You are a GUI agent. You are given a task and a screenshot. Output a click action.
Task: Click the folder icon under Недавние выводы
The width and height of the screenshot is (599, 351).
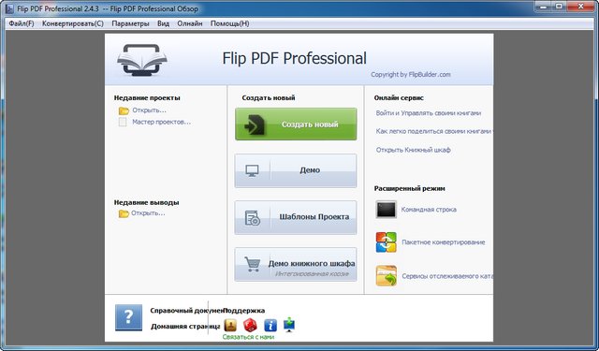[124, 213]
